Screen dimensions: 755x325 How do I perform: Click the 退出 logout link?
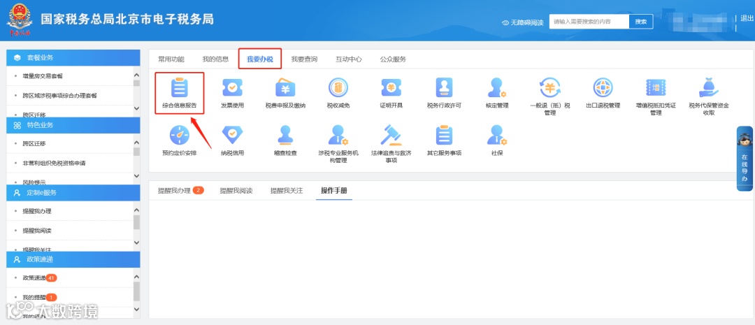747,18
